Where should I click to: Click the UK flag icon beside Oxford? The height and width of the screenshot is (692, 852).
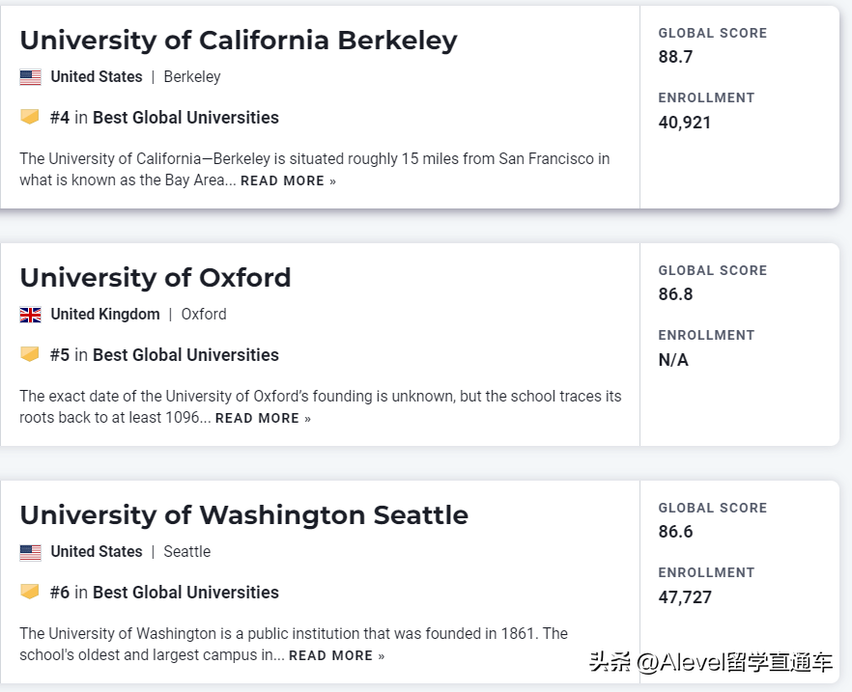point(31,315)
